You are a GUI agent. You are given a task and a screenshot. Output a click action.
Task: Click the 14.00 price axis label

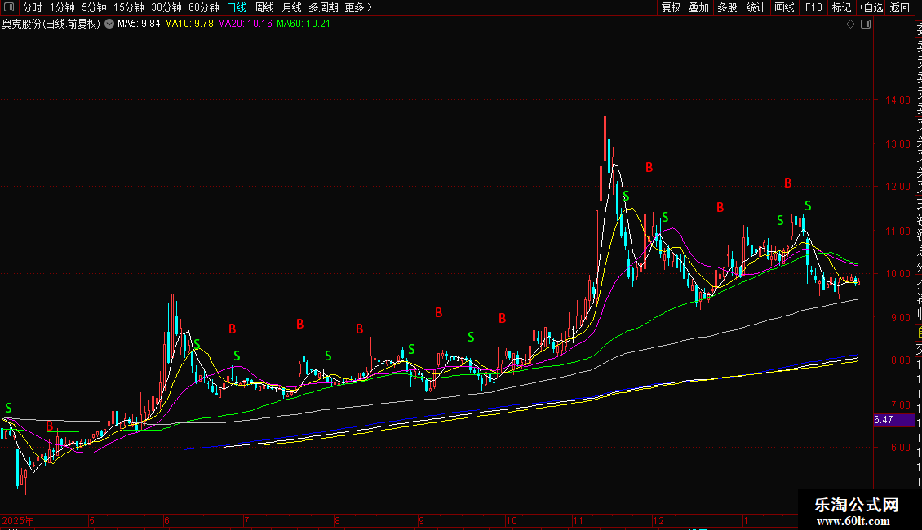[x=898, y=100]
